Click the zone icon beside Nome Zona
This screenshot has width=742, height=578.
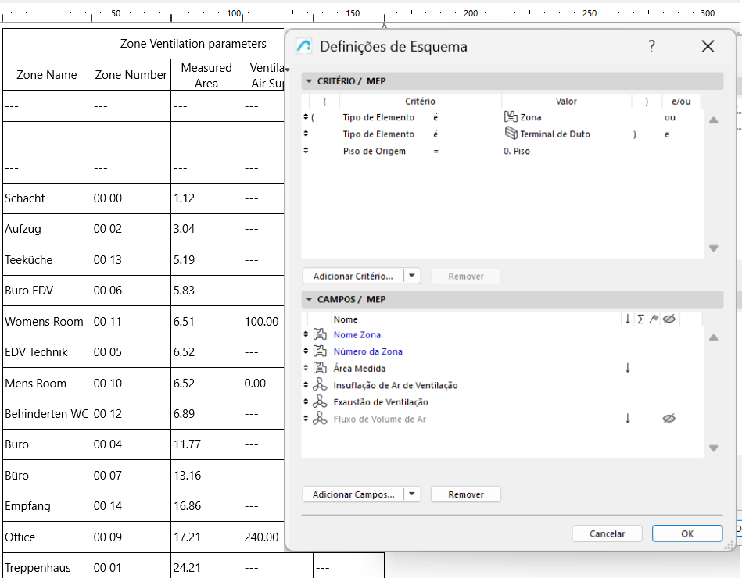(320, 334)
